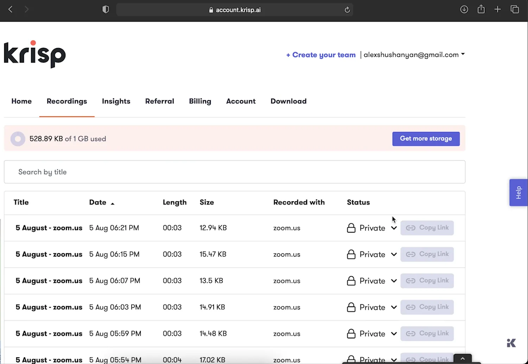Reload the page with the refresh icon
528x364 pixels.
tap(347, 10)
